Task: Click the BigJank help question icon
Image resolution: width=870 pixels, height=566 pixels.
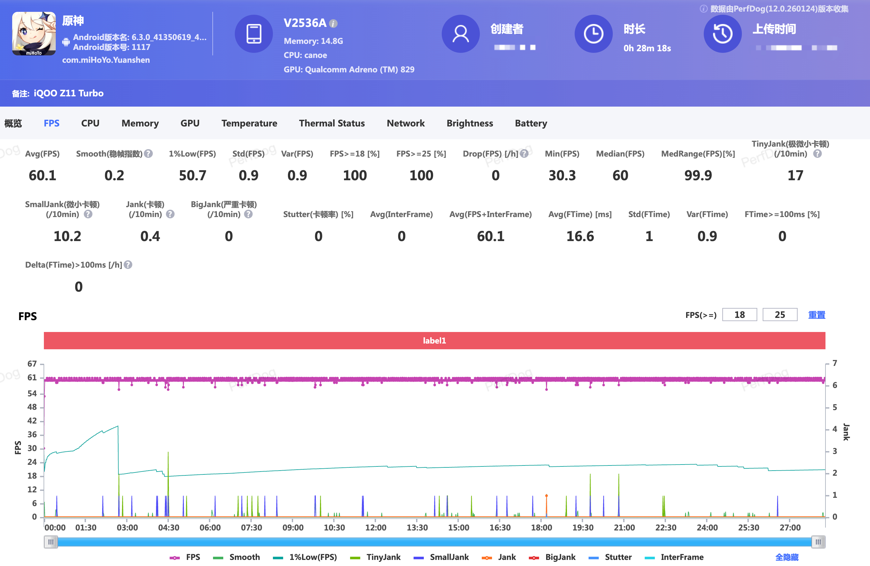Action: pos(248,214)
